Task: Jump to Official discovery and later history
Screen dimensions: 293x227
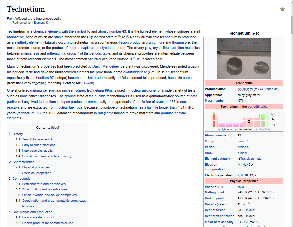Action: 46,156
